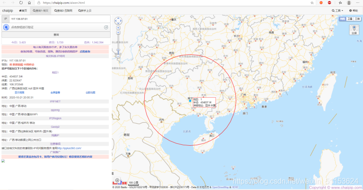
Task: Click the GeoIp2 section header
Action: click(x=55, y=127)
